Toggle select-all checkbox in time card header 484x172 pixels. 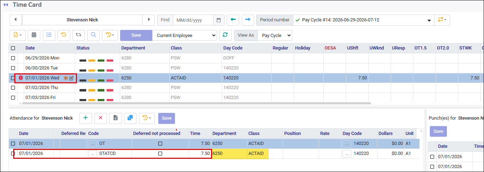click(13, 48)
